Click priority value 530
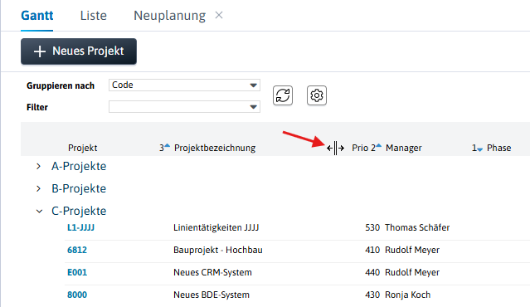This screenshot has width=530, height=307. point(372,227)
